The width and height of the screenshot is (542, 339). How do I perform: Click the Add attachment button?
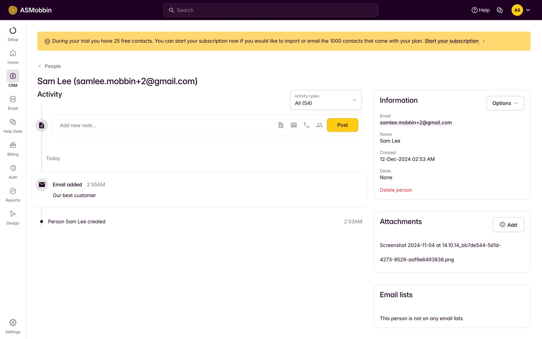[508, 225]
